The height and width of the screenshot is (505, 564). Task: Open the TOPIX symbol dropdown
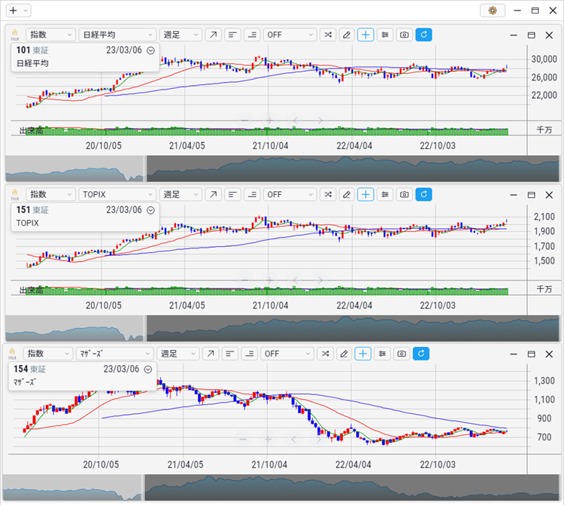[x=117, y=194]
